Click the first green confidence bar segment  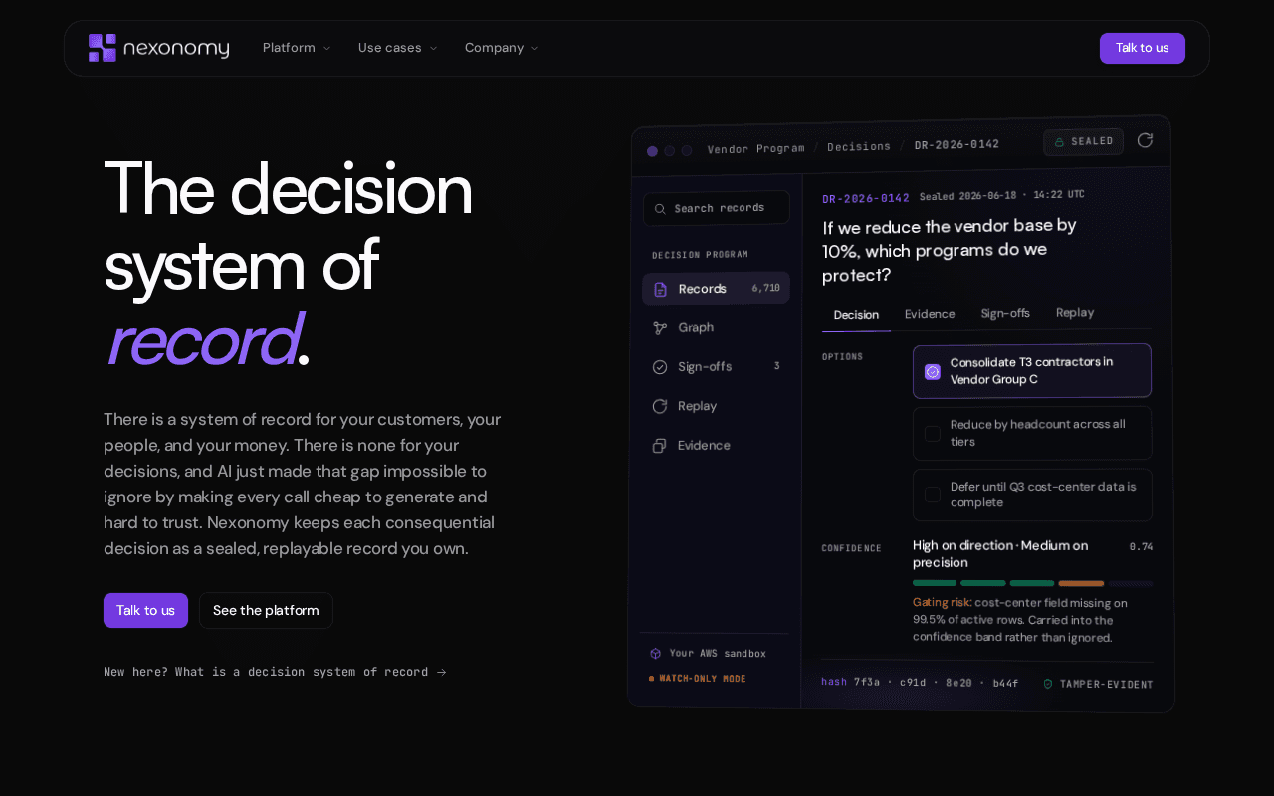935,583
